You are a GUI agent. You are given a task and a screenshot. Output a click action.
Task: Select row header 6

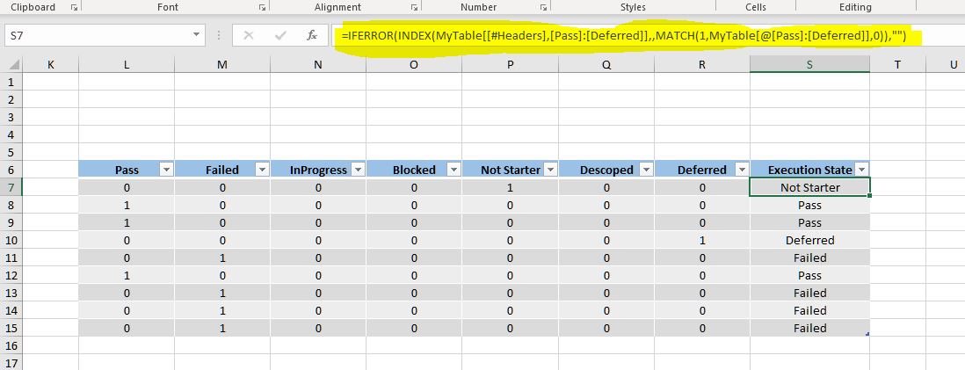click(11, 170)
